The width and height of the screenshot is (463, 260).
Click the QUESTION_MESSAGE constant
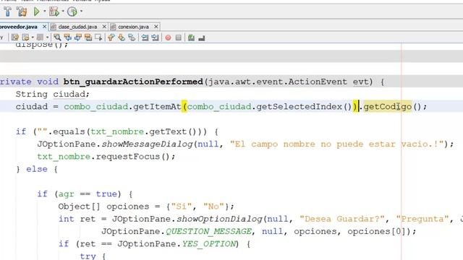click(209, 231)
